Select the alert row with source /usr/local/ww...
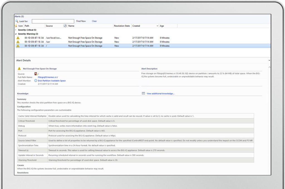 143,38
